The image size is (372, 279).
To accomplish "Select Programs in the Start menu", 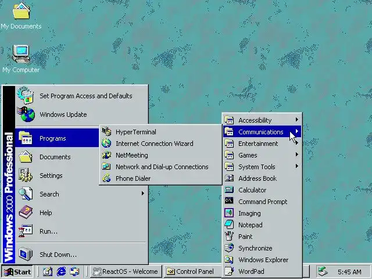I will 57,138.
